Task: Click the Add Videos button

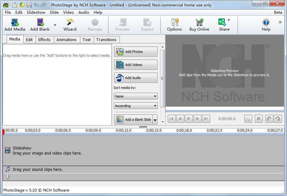Action: (x=136, y=65)
